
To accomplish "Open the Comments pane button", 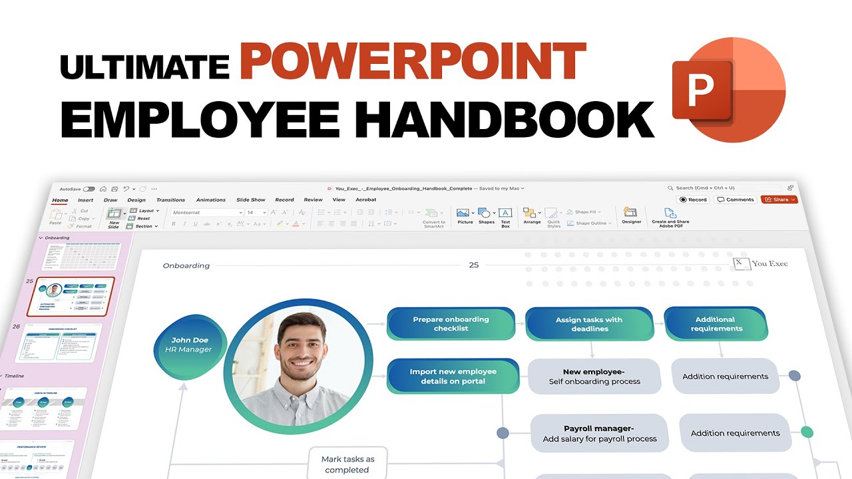I will click(x=736, y=200).
